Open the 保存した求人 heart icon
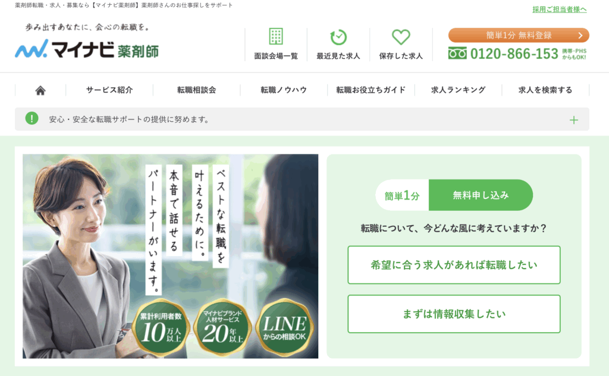The width and height of the screenshot is (609, 376). (x=401, y=37)
